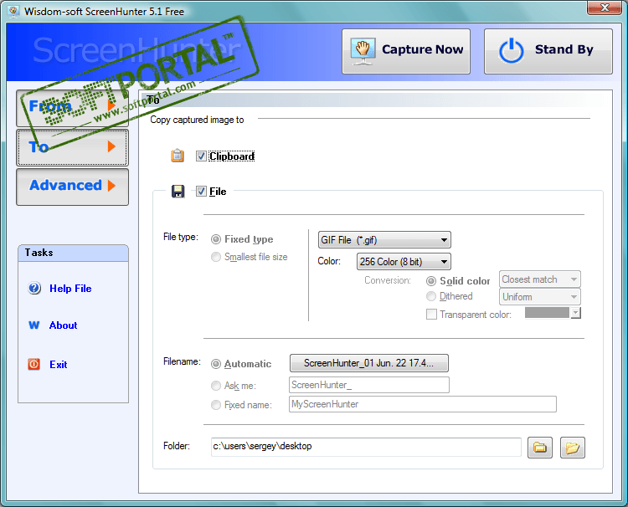Open the GIF File type dropdown
Screen dimensions: 628x507
384,239
